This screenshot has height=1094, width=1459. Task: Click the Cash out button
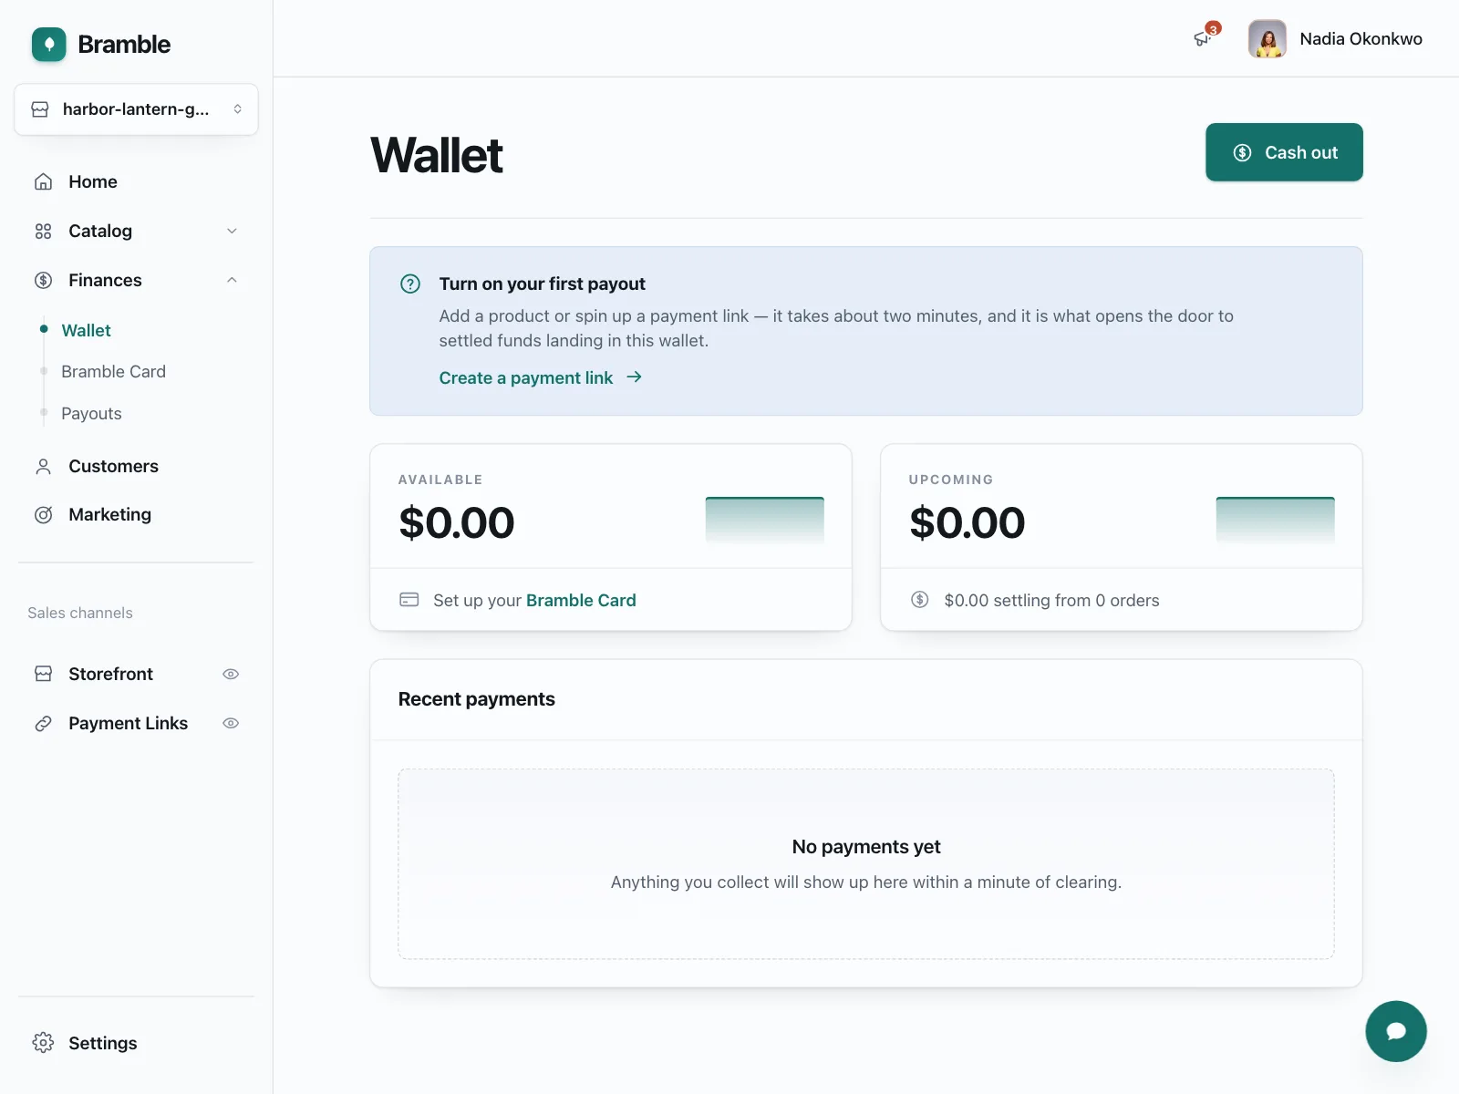1284,152
